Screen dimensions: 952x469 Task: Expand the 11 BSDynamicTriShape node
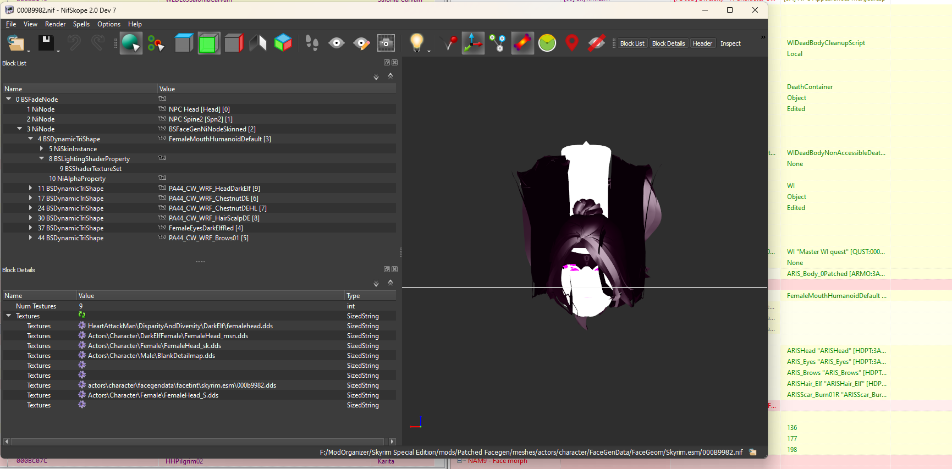coord(31,188)
